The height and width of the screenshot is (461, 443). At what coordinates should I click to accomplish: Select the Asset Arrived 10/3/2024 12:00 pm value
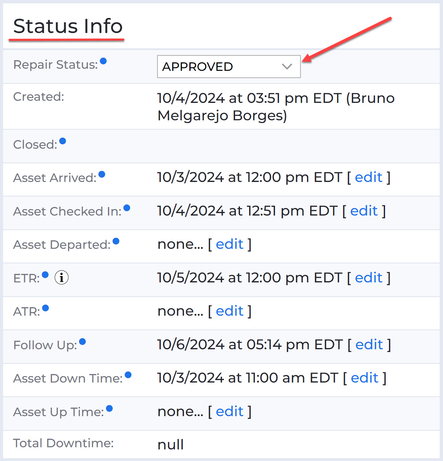click(250, 177)
